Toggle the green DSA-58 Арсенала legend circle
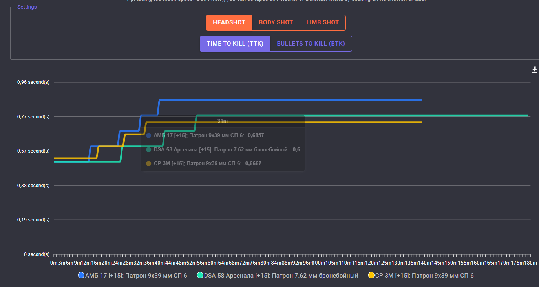 click(x=200, y=276)
